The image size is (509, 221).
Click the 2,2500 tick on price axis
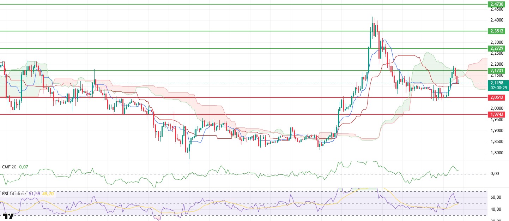pyautogui.click(x=497, y=53)
